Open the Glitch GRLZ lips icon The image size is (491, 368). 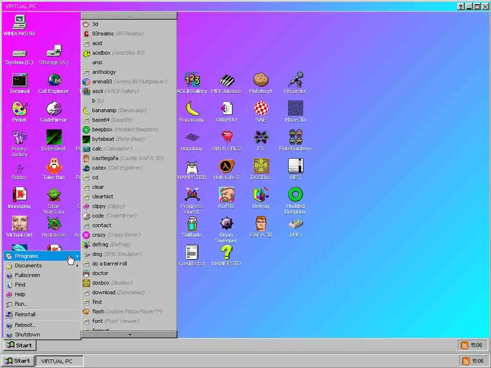(226, 141)
